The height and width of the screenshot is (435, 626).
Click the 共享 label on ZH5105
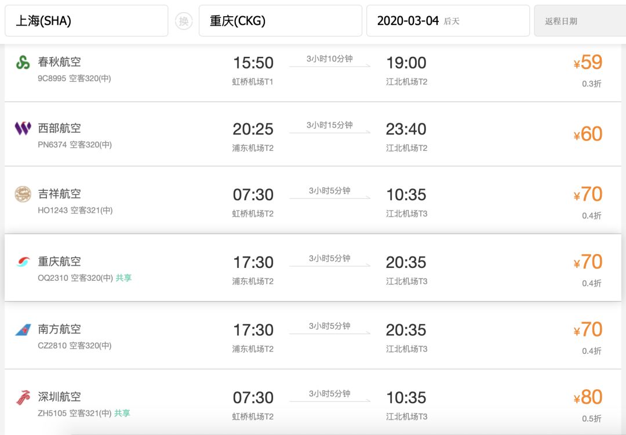point(122,414)
